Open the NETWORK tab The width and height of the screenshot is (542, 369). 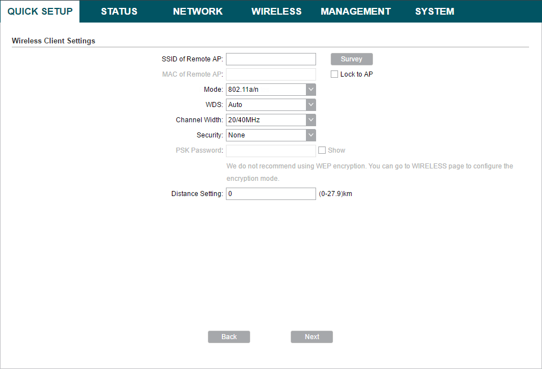[198, 11]
